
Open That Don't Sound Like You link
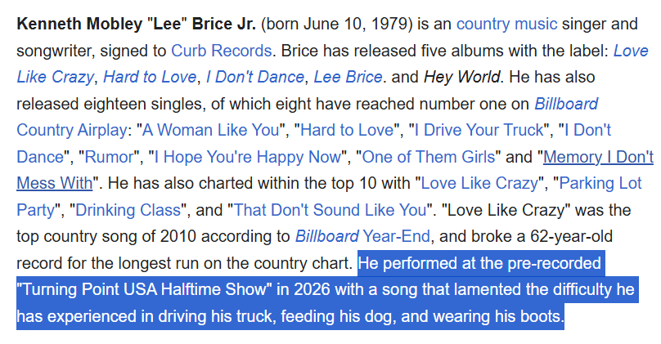click(x=330, y=210)
